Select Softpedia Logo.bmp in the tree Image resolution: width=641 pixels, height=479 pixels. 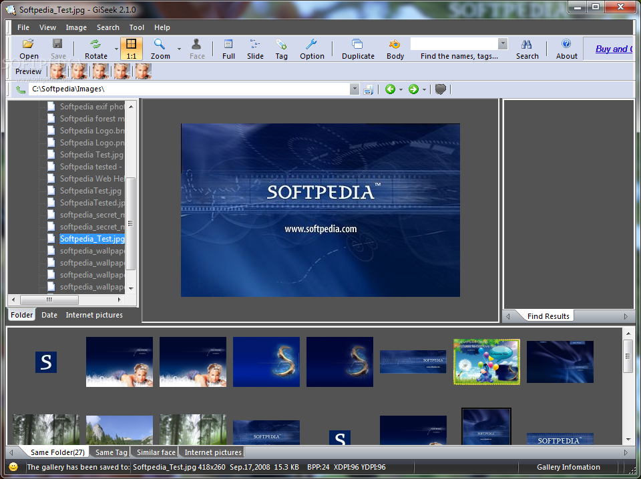pyautogui.click(x=92, y=131)
